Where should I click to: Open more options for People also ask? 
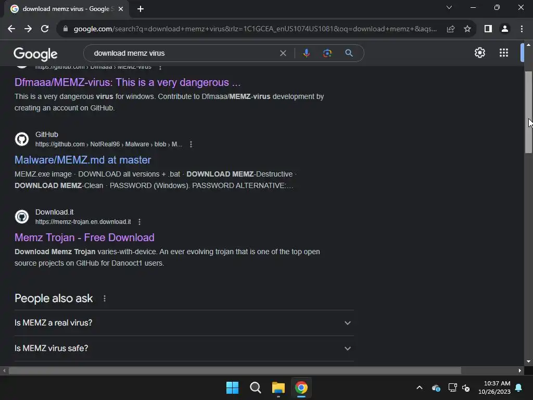point(104,298)
